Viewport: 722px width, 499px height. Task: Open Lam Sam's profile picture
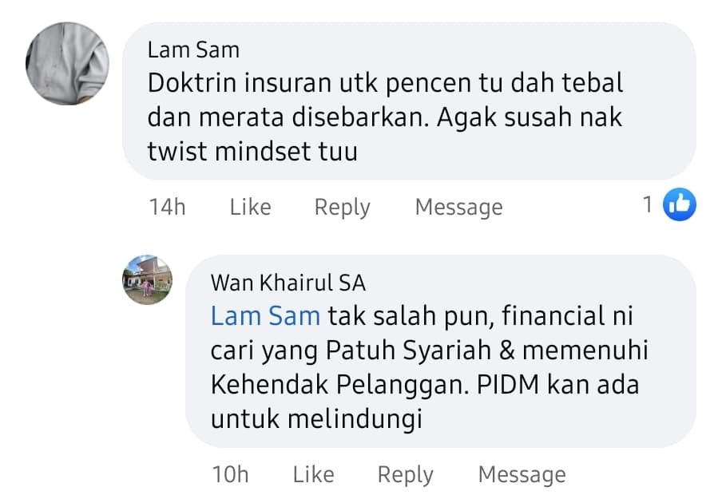point(67,64)
